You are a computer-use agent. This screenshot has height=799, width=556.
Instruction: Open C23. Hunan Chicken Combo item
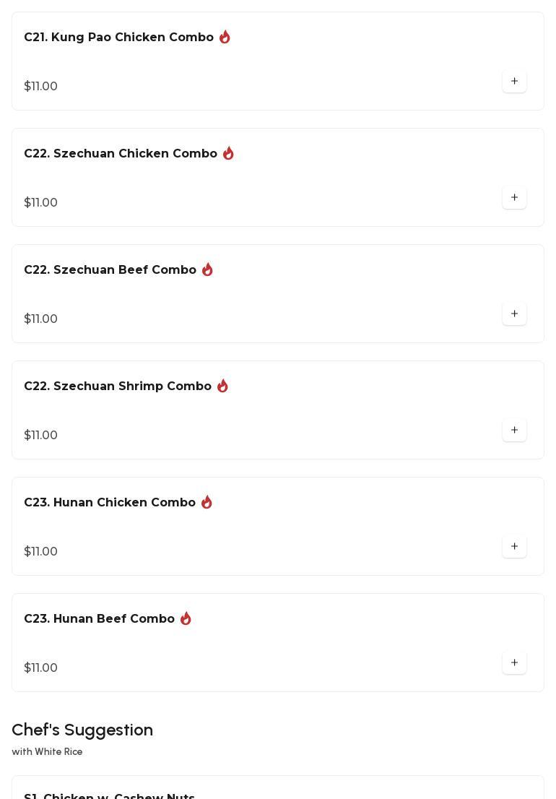pyautogui.click(x=110, y=503)
